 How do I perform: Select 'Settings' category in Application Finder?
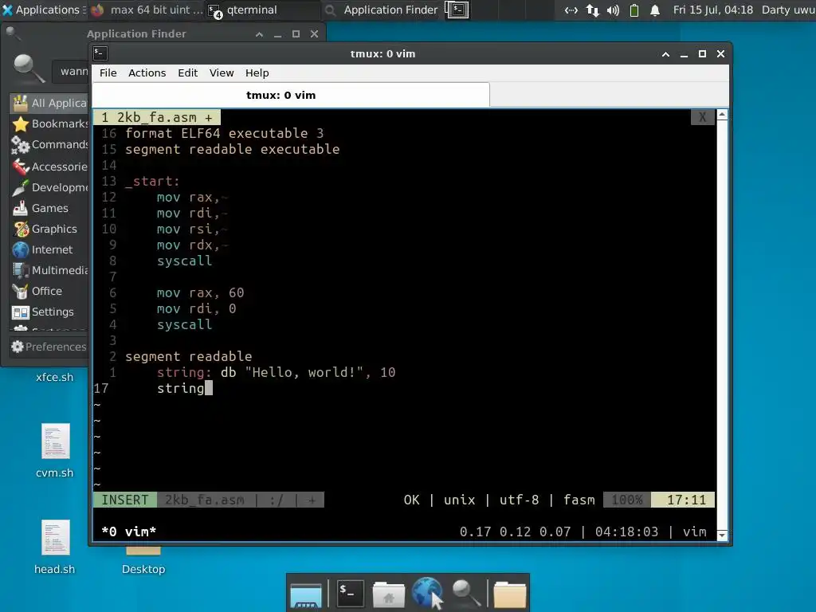coord(49,312)
